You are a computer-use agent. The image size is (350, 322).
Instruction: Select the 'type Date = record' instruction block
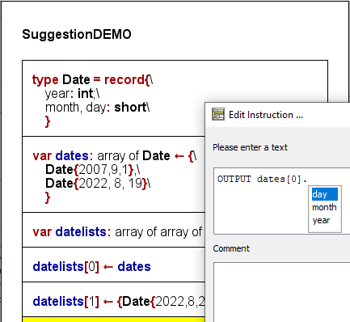113,99
